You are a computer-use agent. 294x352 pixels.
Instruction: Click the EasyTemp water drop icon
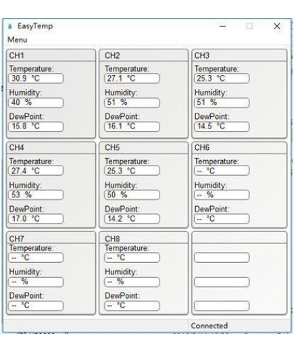click(10, 26)
